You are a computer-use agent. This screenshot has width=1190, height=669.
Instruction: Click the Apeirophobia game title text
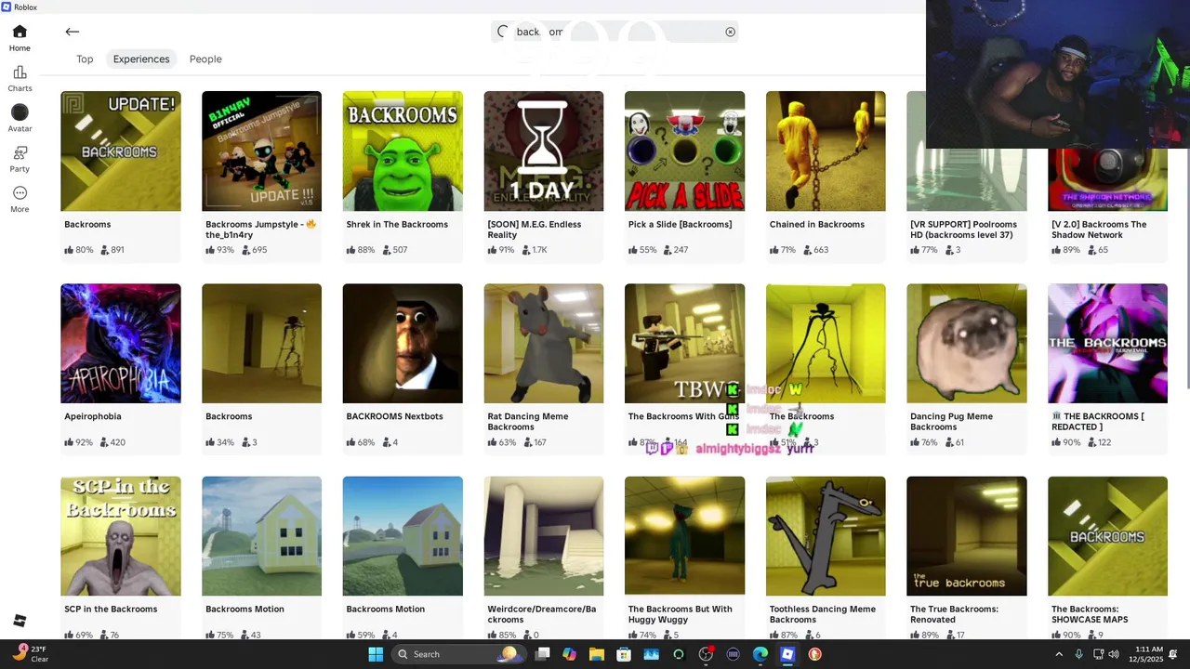point(93,416)
